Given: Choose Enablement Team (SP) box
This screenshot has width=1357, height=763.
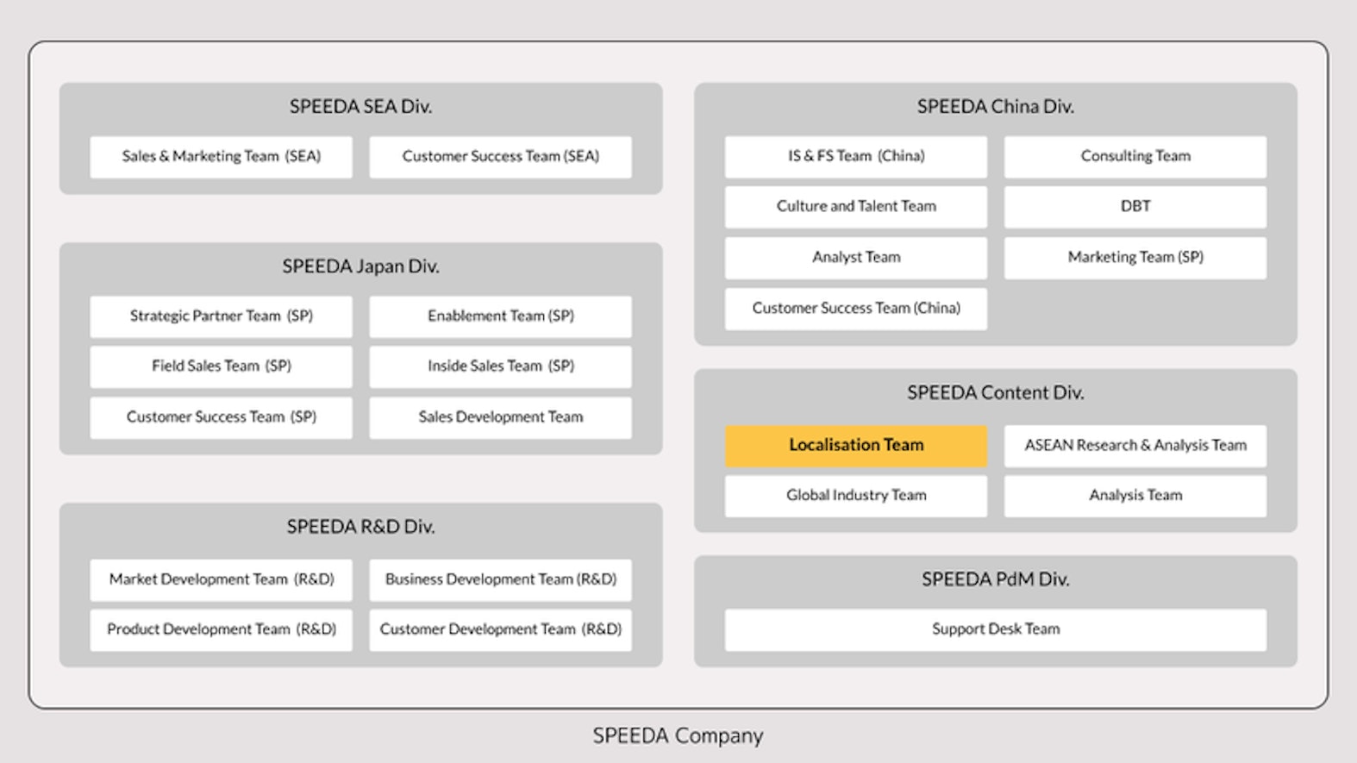Looking at the screenshot, I should (x=500, y=316).
